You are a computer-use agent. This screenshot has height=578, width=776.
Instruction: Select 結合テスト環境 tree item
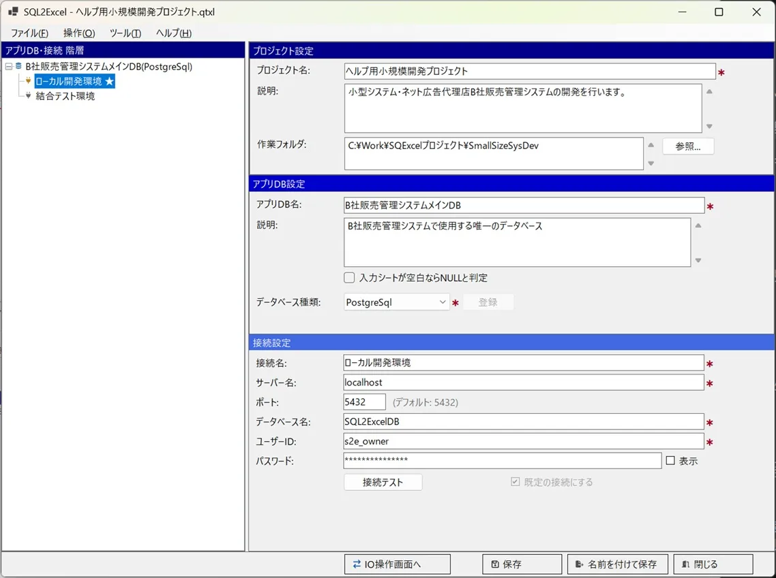pos(65,96)
